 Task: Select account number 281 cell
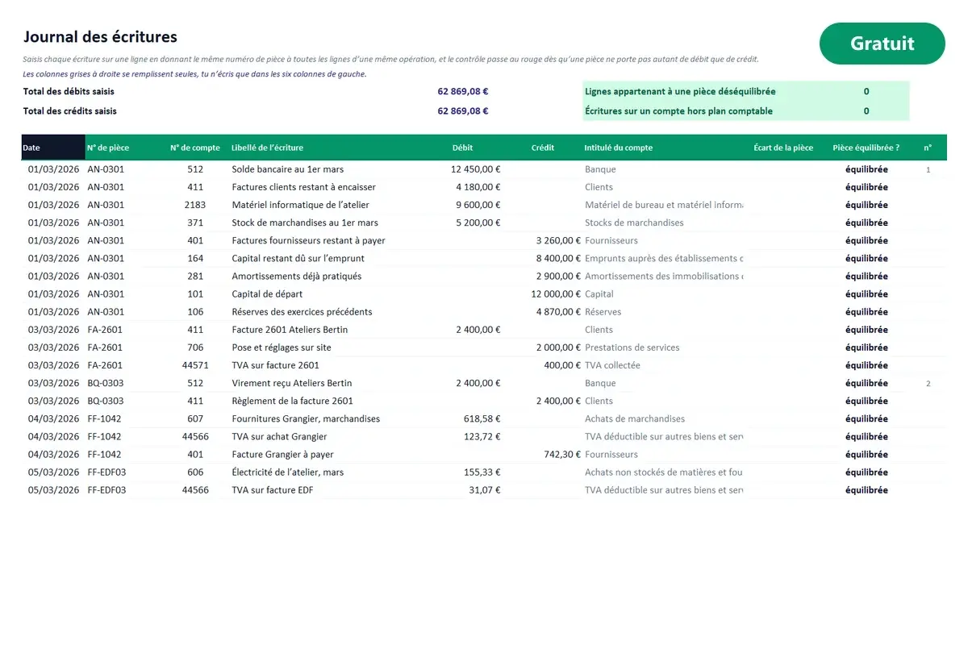click(x=195, y=276)
